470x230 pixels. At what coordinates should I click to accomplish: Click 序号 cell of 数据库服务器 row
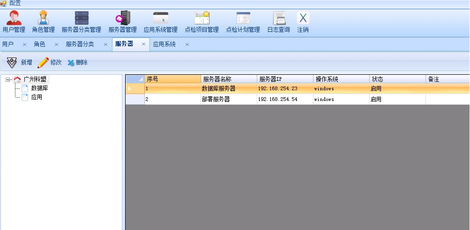(x=172, y=88)
